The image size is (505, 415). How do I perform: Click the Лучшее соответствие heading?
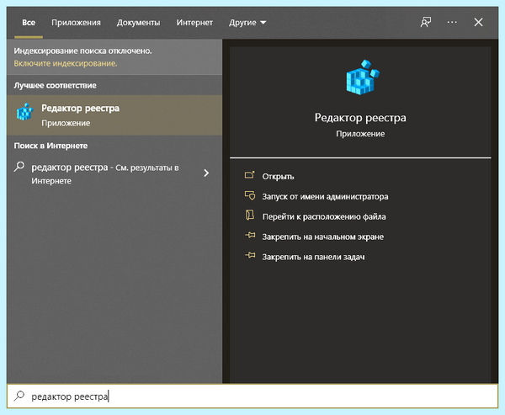[x=55, y=85]
